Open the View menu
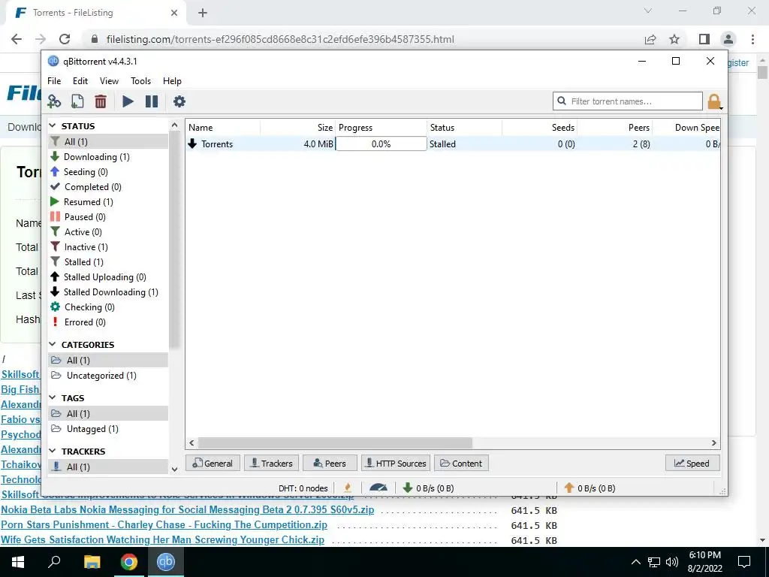The image size is (769, 577). click(110, 81)
